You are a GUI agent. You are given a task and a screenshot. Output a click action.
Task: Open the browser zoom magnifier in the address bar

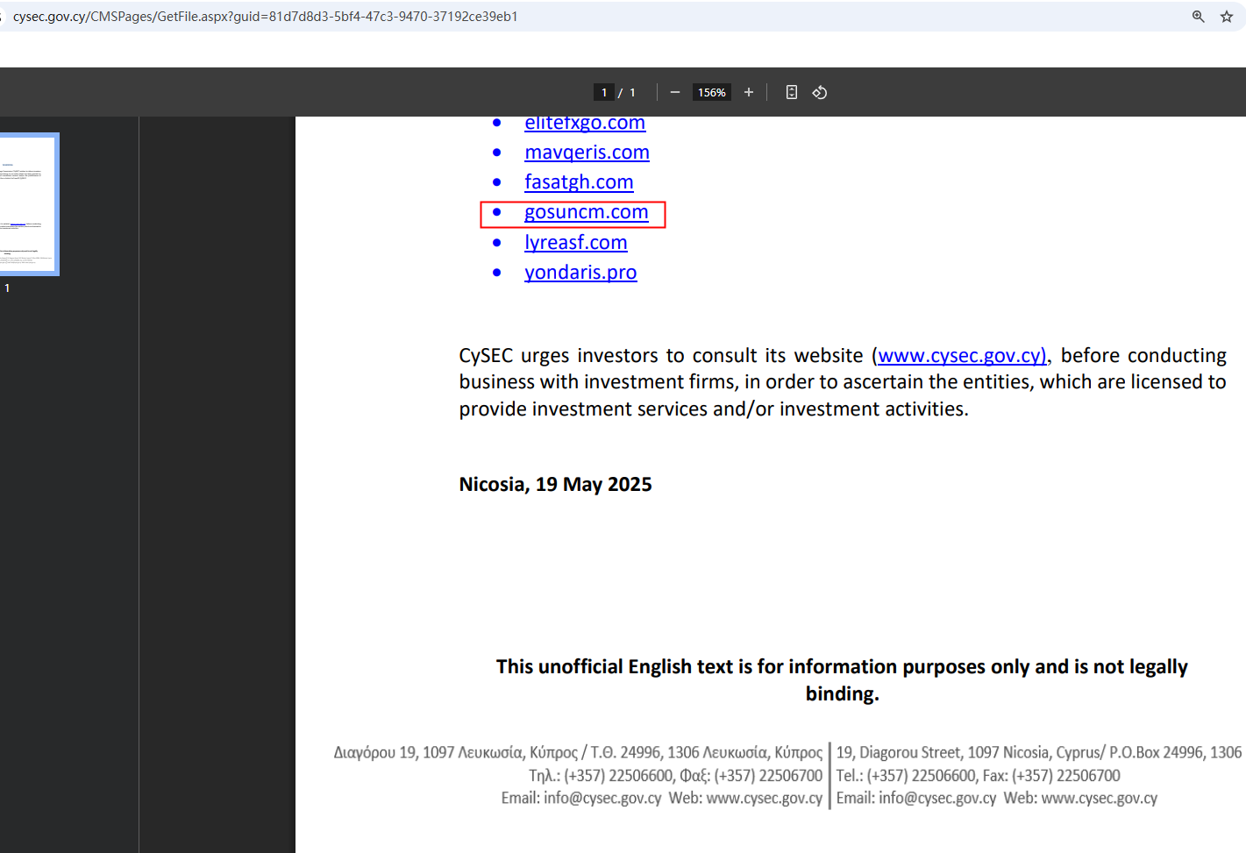pyautogui.click(x=1198, y=17)
